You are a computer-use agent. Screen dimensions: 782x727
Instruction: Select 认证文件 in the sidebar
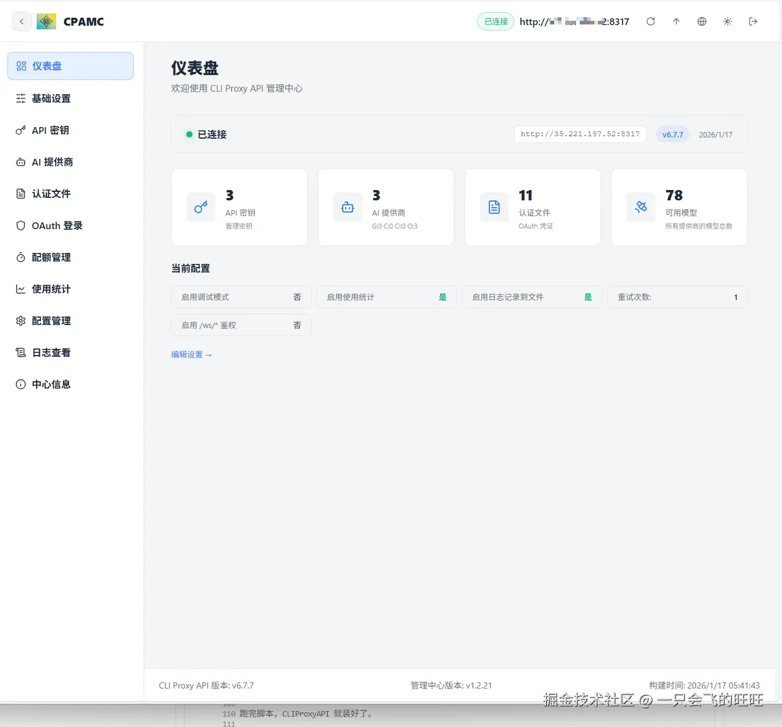[70, 194]
